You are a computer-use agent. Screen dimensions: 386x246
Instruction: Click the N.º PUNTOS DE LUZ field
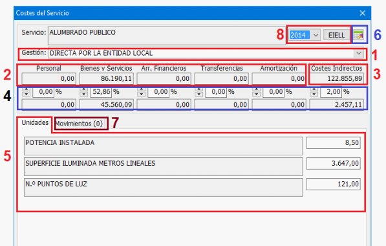[x=164, y=187]
